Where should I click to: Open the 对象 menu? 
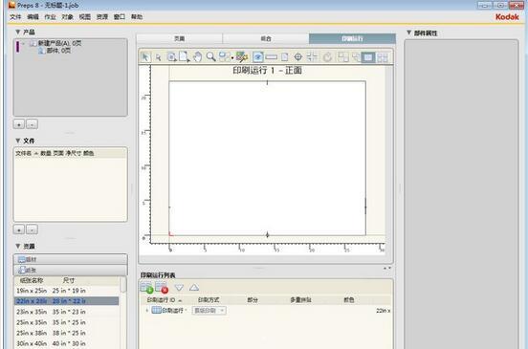67,17
